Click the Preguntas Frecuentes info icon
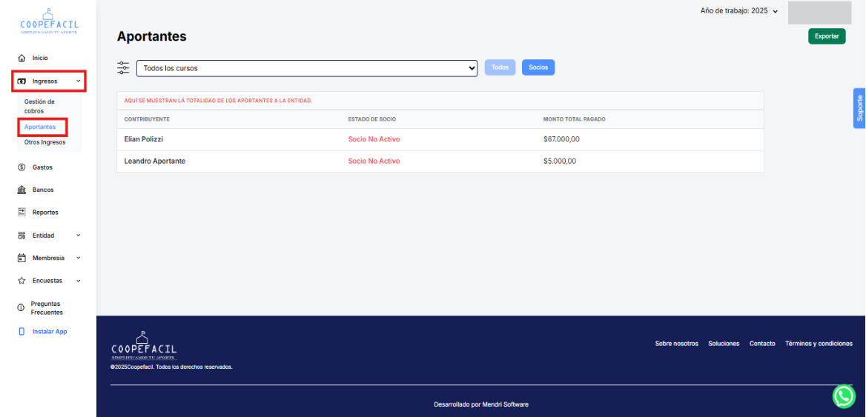The height and width of the screenshot is (417, 866). (x=22, y=308)
